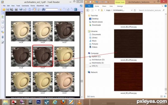Open the Explorer File tab
The width and height of the screenshot is (168, 105).
pos(89,6)
